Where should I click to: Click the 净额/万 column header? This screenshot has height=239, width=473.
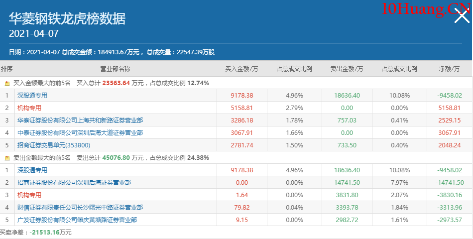(449, 69)
